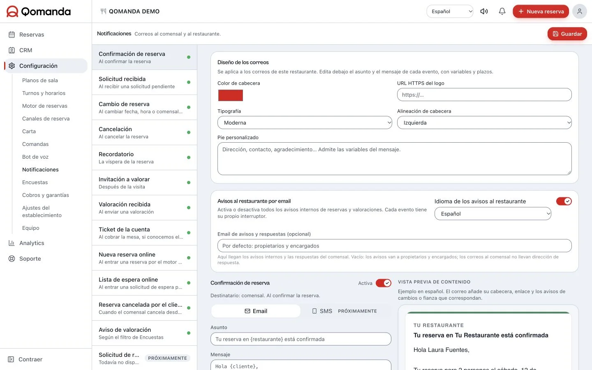
Task: Click the Pie personalizado text area
Action: pos(395,159)
